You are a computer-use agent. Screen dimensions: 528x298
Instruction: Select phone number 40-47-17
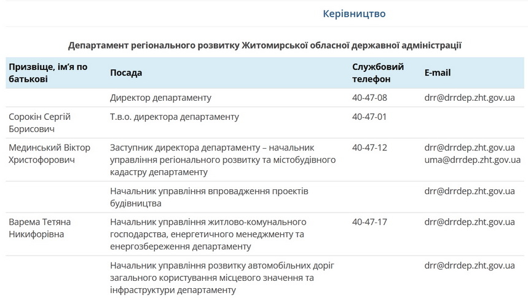coord(369,222)
